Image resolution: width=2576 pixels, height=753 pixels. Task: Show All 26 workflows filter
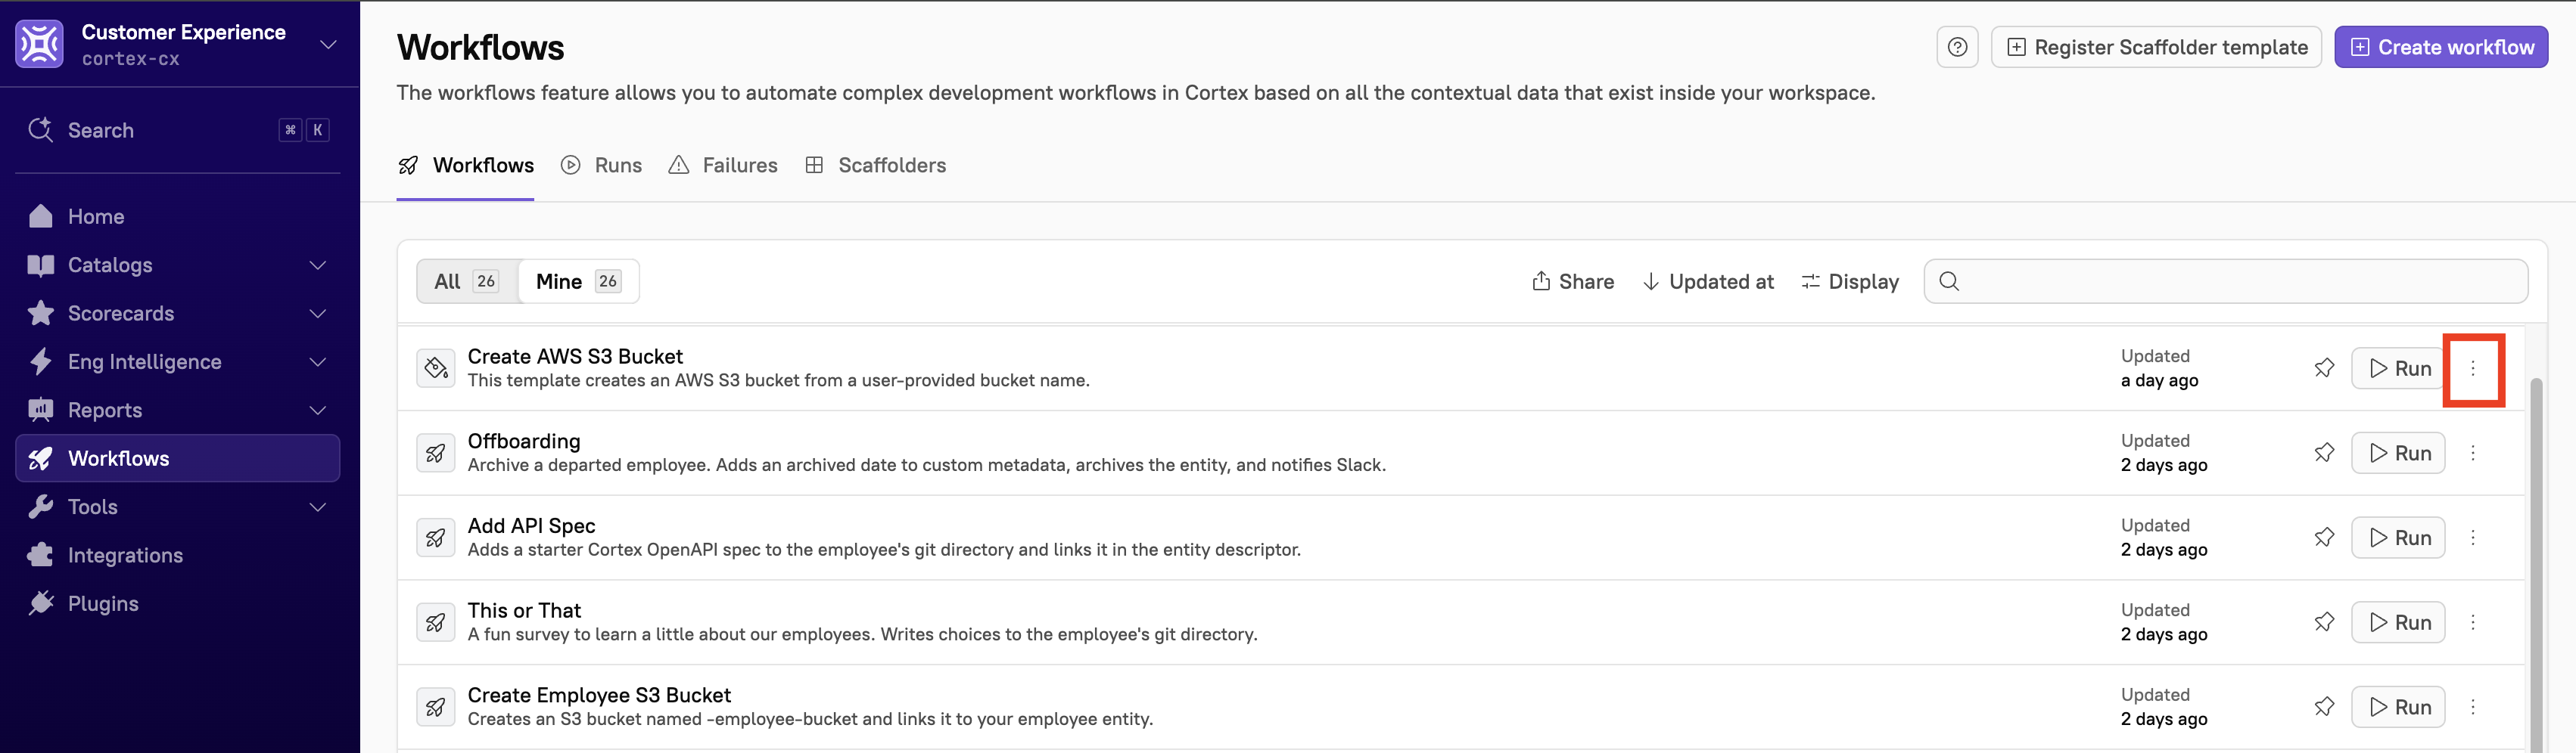click(x=467, y=282)
